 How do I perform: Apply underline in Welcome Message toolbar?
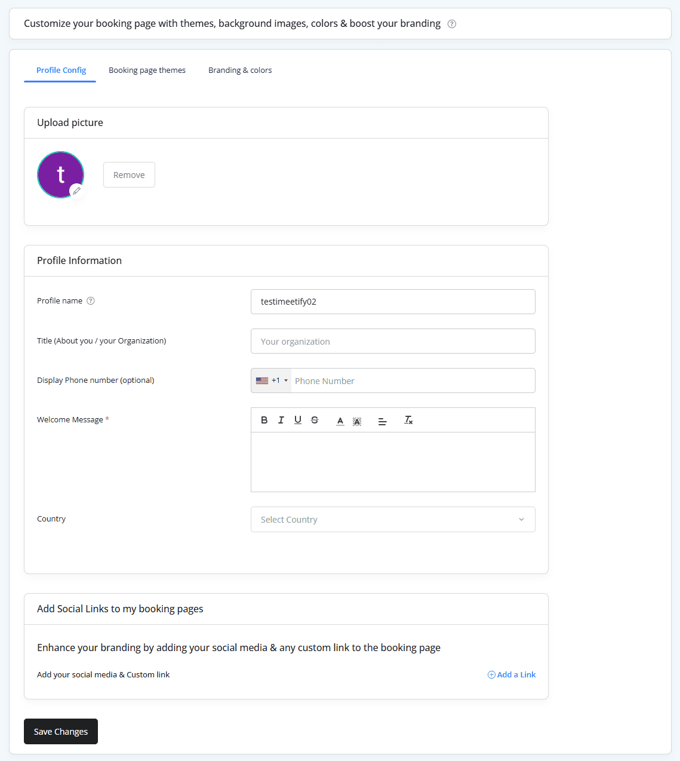point(298,420)
